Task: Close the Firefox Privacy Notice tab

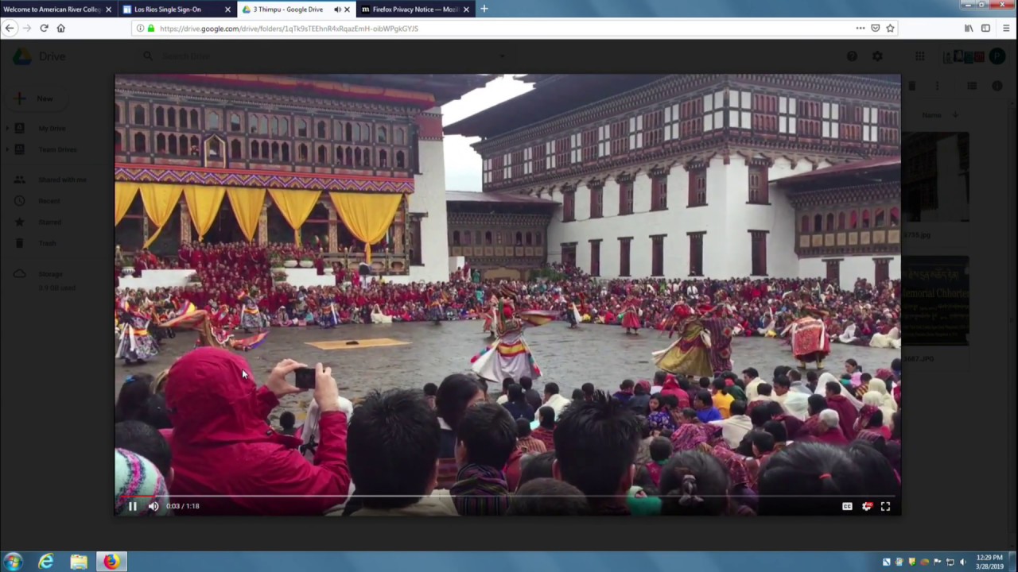Action: click(466, 10)
